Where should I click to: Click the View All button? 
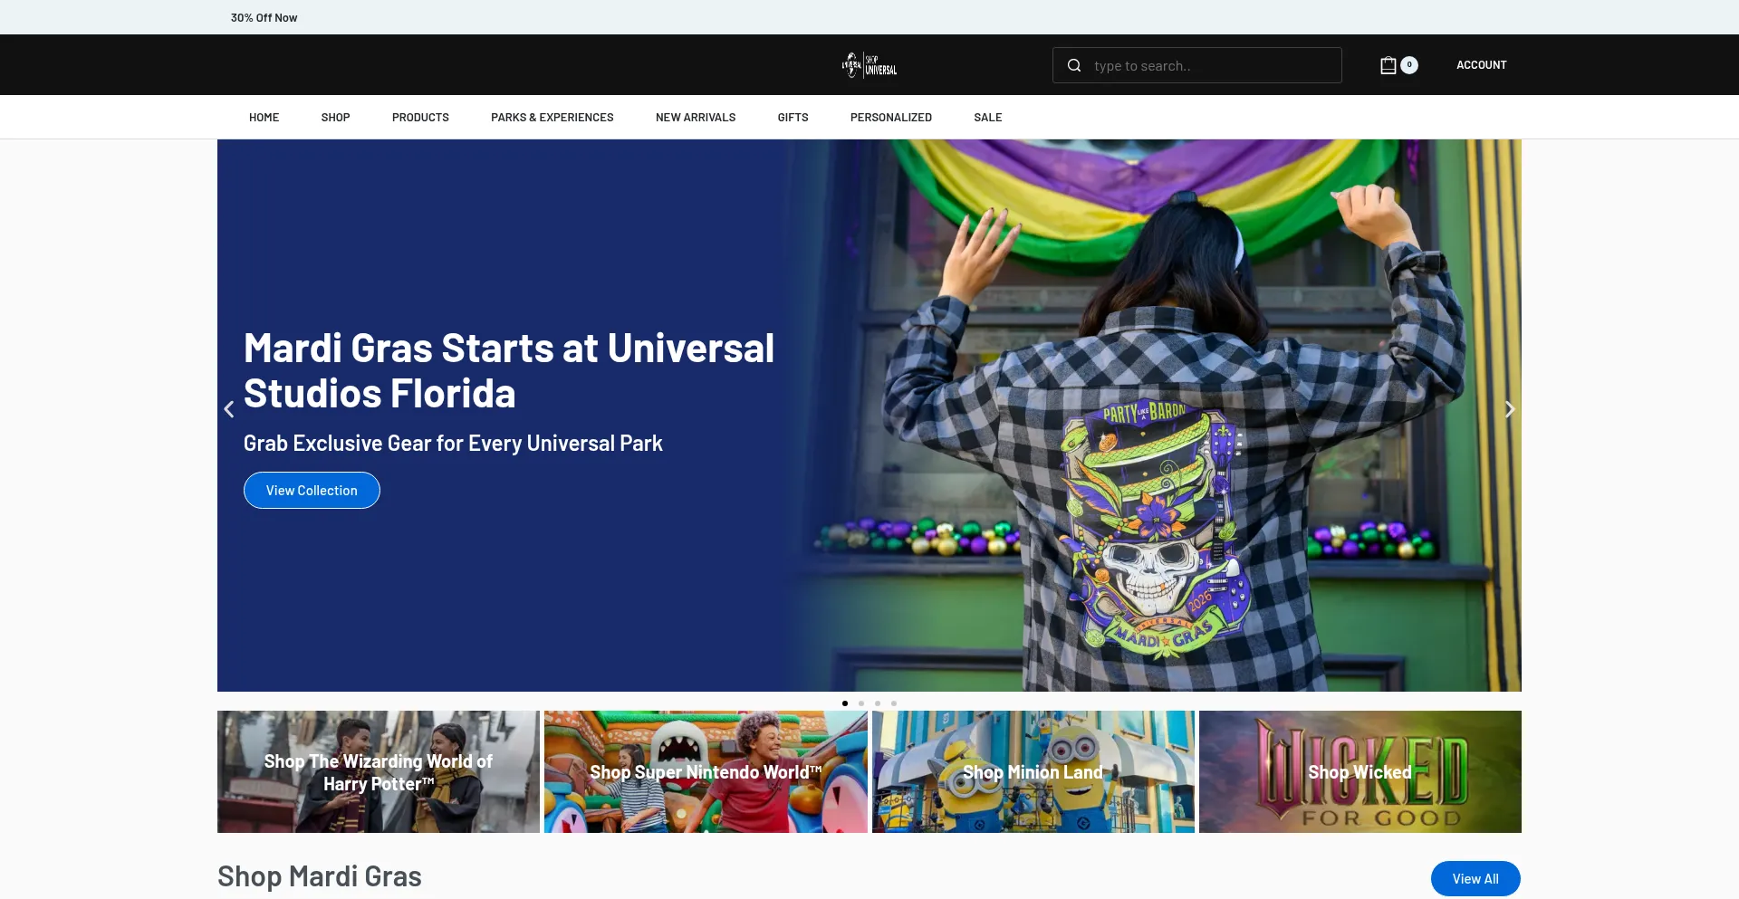click(x=1475, y=879)
